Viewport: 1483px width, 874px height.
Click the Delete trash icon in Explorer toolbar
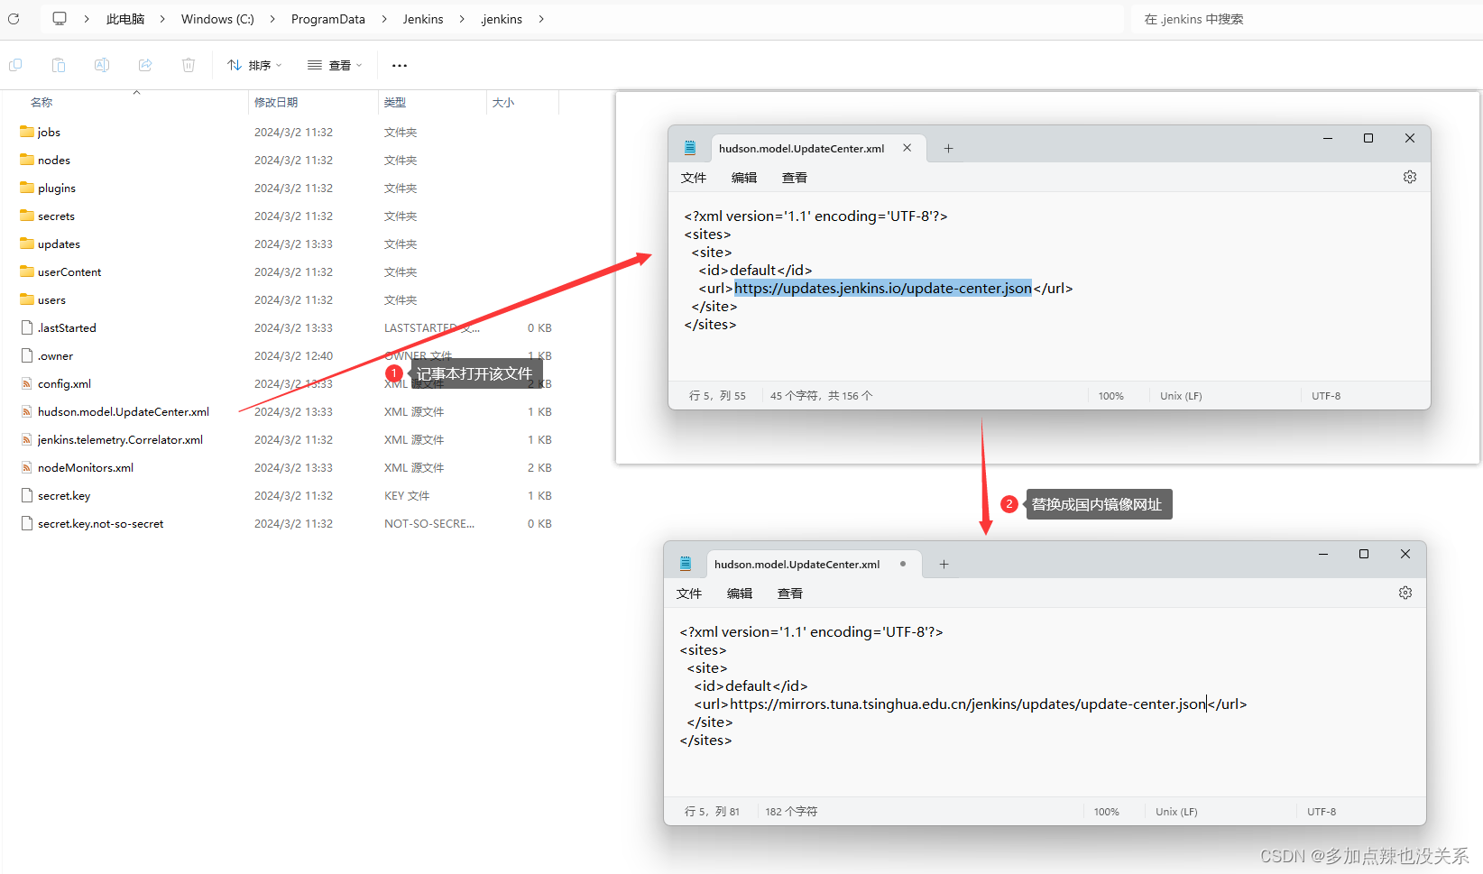click(x=189, y=65)
